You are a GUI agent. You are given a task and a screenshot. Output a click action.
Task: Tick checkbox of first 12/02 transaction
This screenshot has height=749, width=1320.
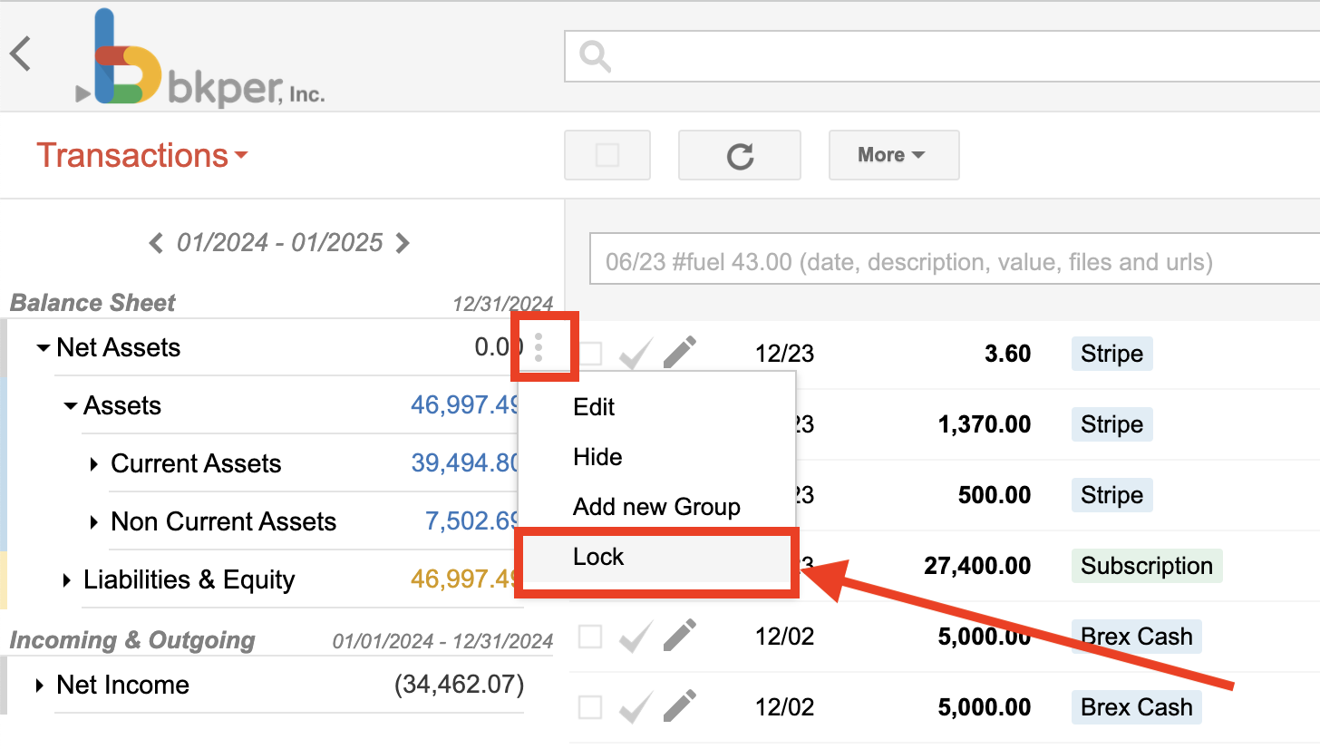pyautogui.click(x=590, y=637)
